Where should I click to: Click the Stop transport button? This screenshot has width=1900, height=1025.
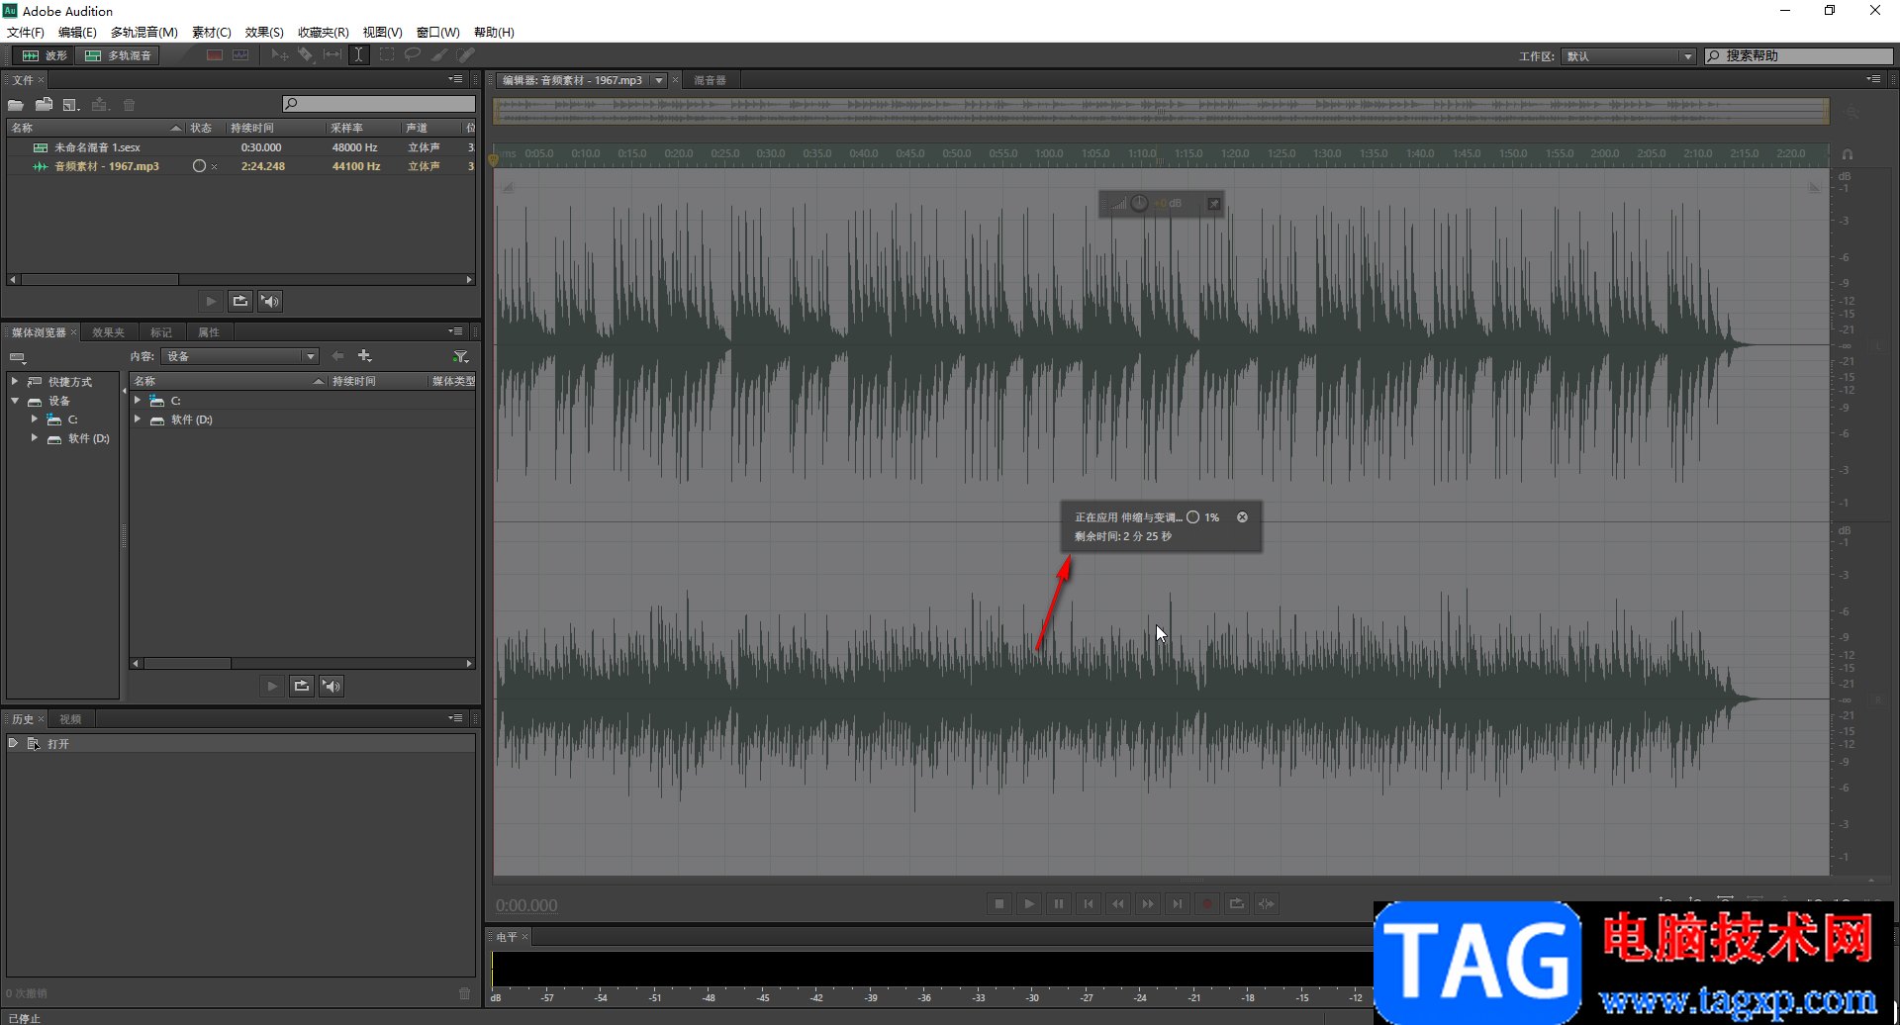999,904
